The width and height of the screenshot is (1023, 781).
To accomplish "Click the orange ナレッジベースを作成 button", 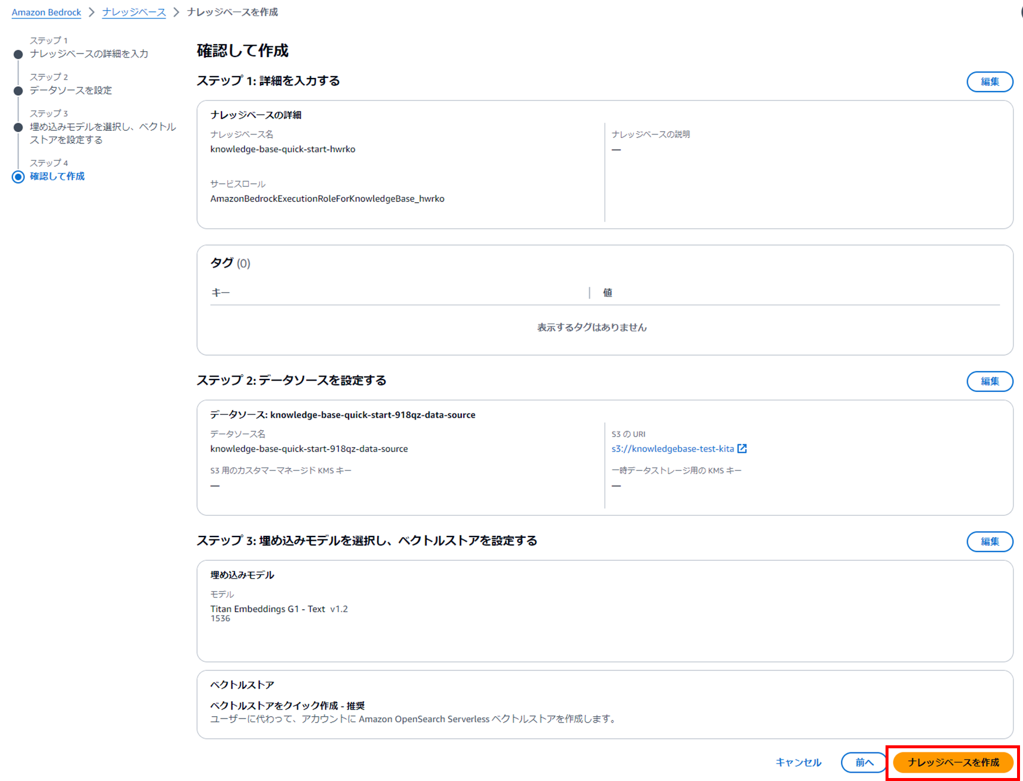I will [953, 762].
